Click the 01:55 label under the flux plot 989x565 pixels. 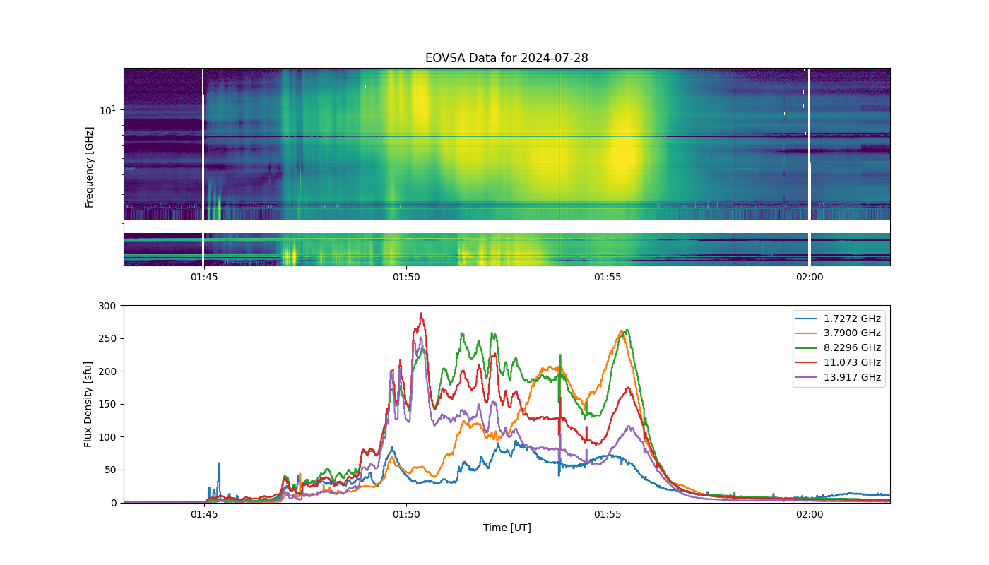point(608,514)
